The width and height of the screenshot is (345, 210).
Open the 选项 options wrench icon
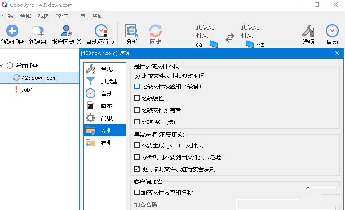(308, 31)
